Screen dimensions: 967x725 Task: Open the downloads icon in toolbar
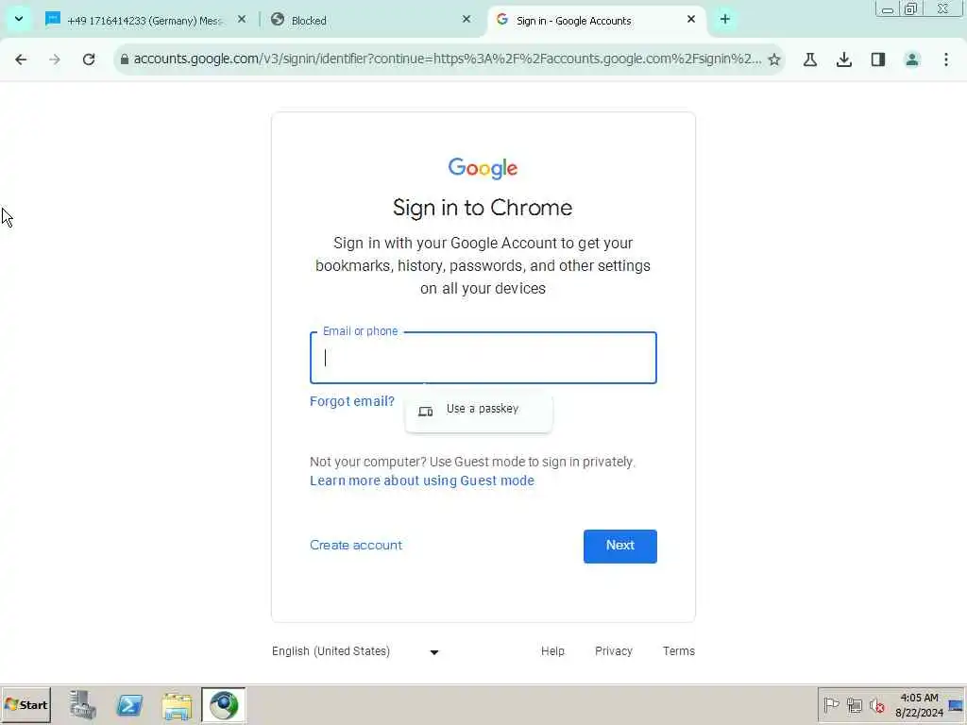click(844, 59)
